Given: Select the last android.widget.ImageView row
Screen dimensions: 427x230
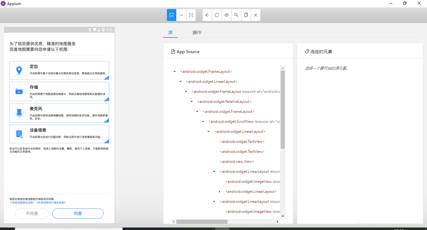Looking at the screenshot, I should click(253, 212).
